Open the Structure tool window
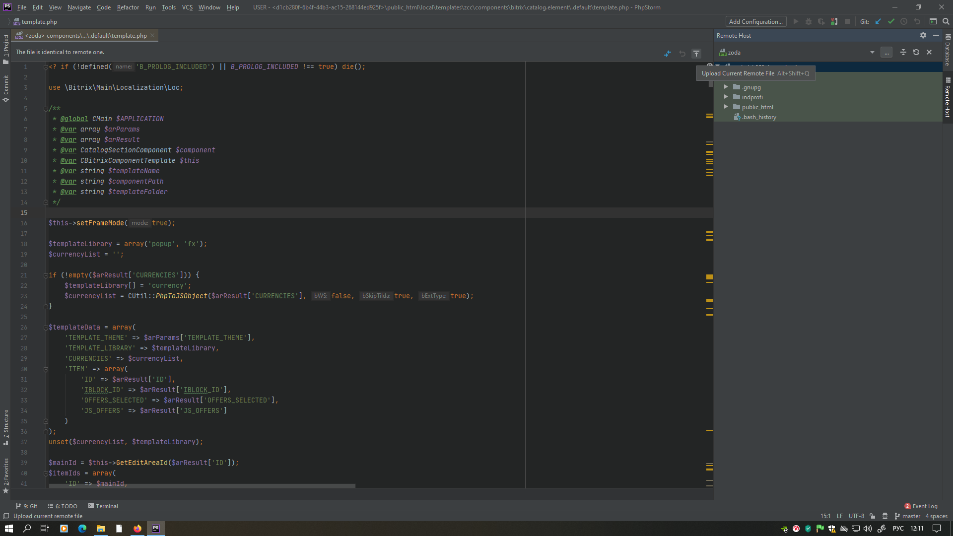 [x=5, y=427]
